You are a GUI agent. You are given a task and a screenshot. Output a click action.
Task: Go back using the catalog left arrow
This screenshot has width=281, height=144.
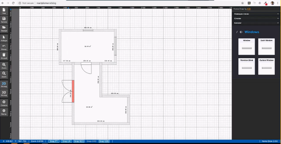click(241, 32)
